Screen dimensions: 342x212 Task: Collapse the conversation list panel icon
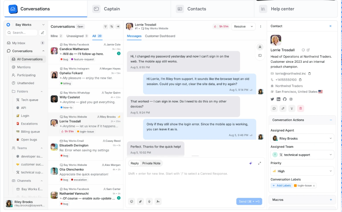click(118, 27)
